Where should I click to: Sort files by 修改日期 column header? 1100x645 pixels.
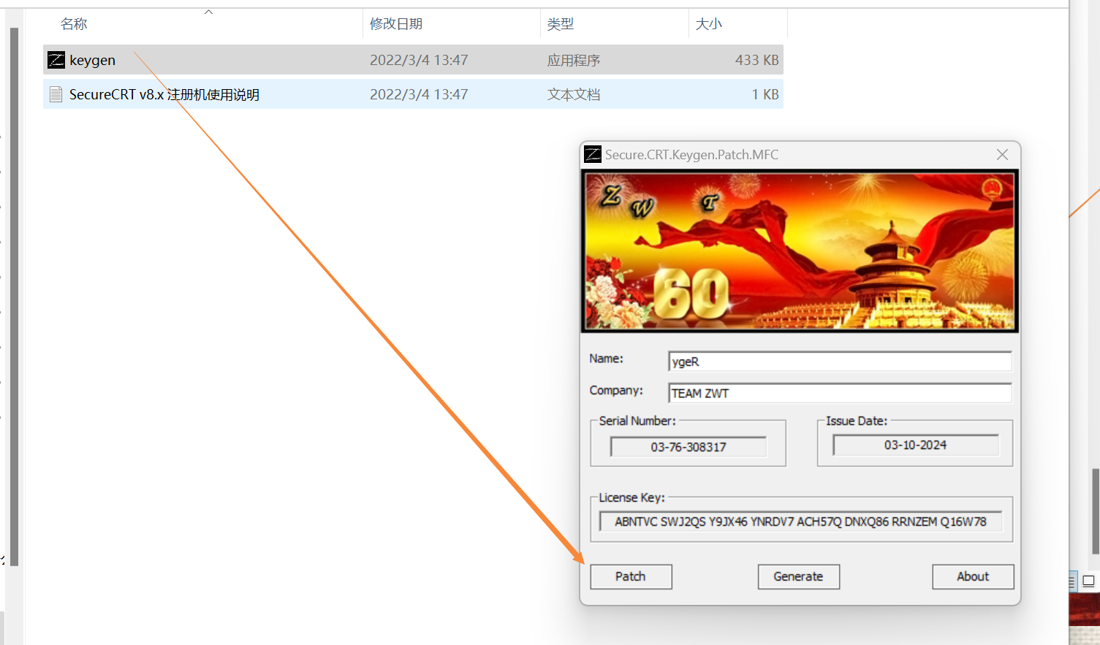point(396,24)
